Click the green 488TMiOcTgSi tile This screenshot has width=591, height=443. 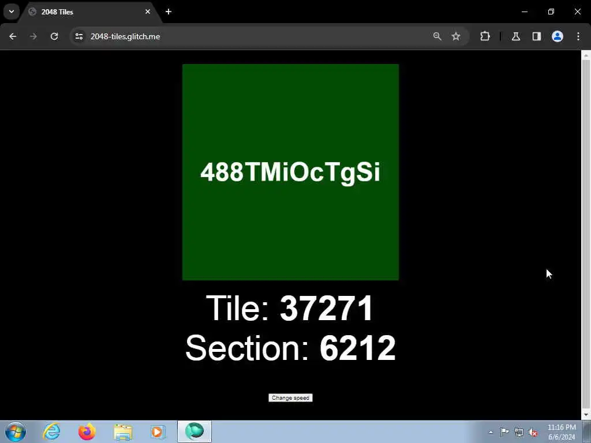tap(291, 172)
